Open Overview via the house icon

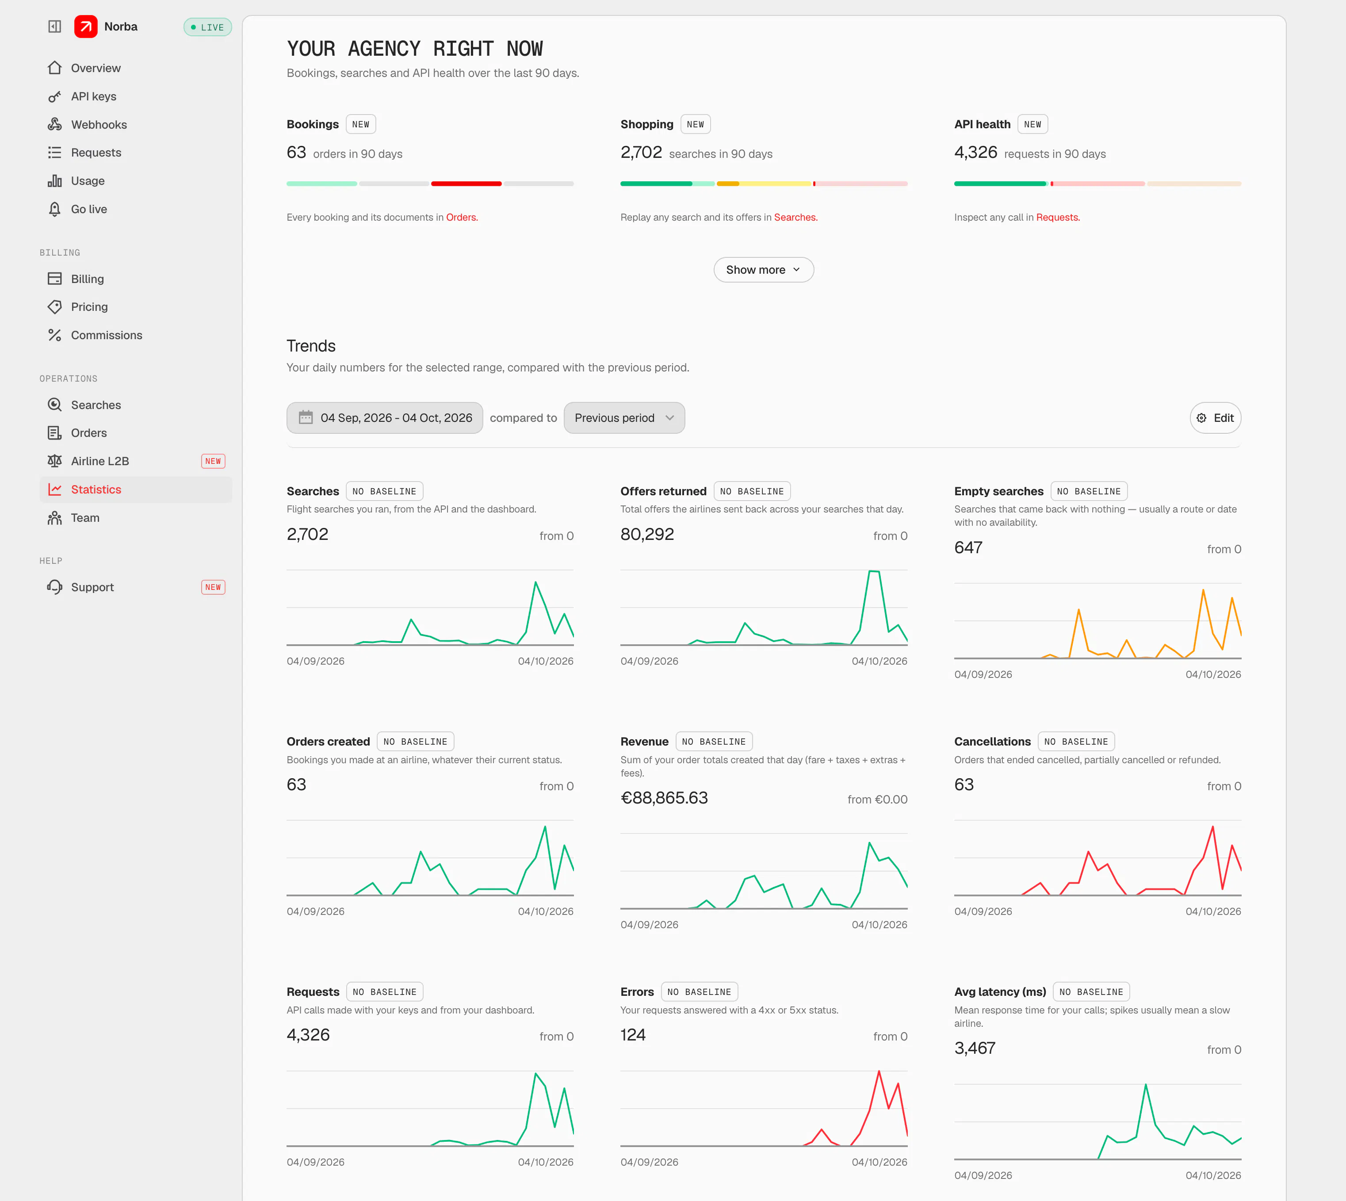tap(55, 68)
